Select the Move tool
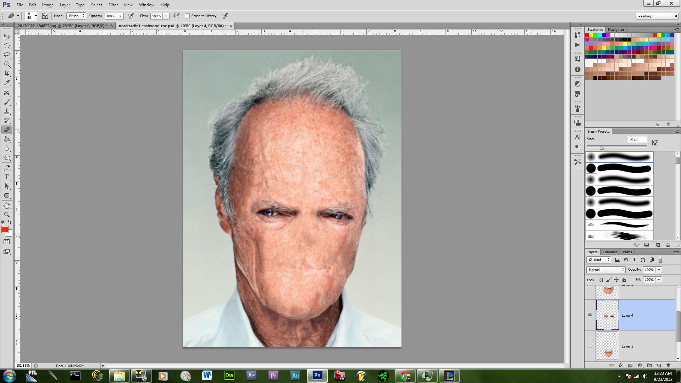 pyautogui.click(x=7, y=37)
